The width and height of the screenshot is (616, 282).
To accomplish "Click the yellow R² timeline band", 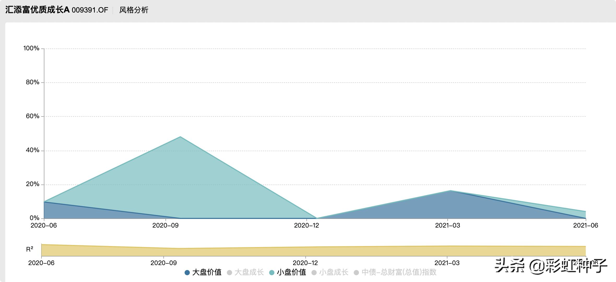I will 313,251.
